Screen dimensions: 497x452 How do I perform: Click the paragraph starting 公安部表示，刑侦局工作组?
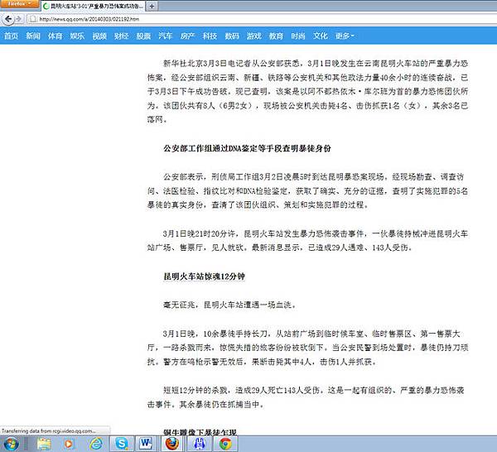[x=307, y=190]
